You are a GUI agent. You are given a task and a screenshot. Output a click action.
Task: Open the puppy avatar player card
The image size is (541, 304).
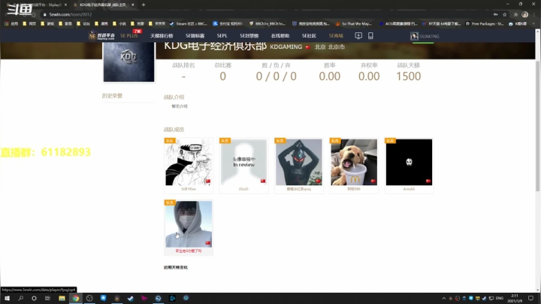(x=354, y=162)
